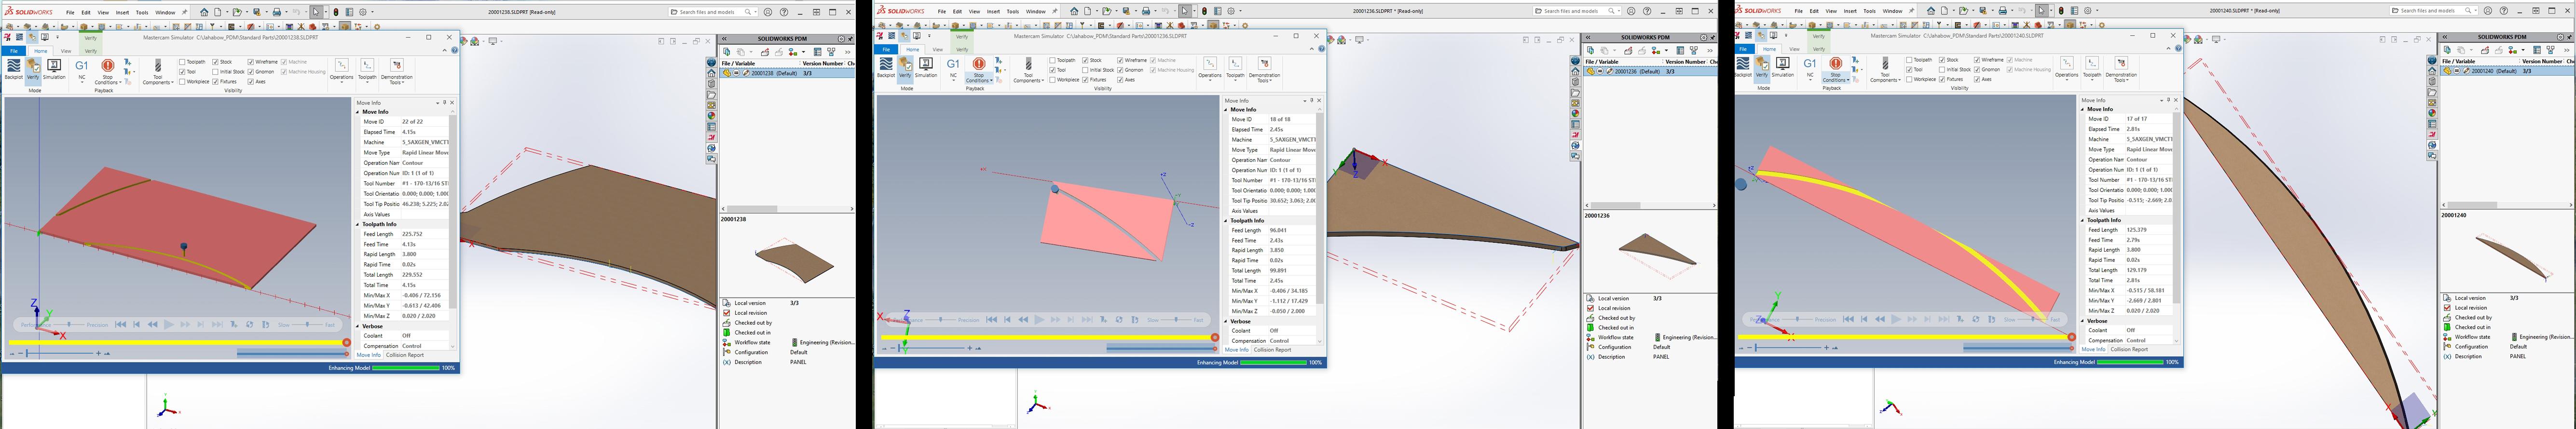2576x429 pixels.
Task: Expand the PDM toolbar overflow in the 20001240 window
Action: pos(2568,50)
